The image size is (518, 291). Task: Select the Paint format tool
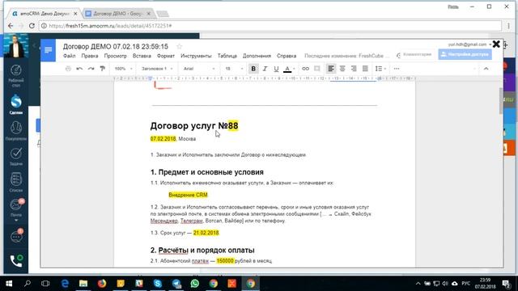coord(103,69)
